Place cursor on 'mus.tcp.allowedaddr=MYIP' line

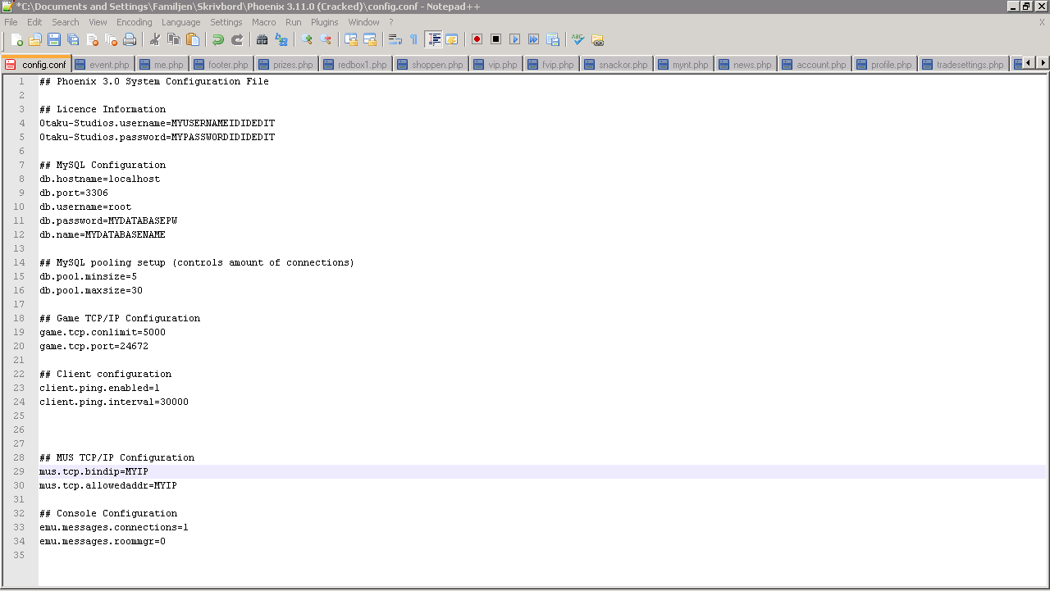coord(108,485)
